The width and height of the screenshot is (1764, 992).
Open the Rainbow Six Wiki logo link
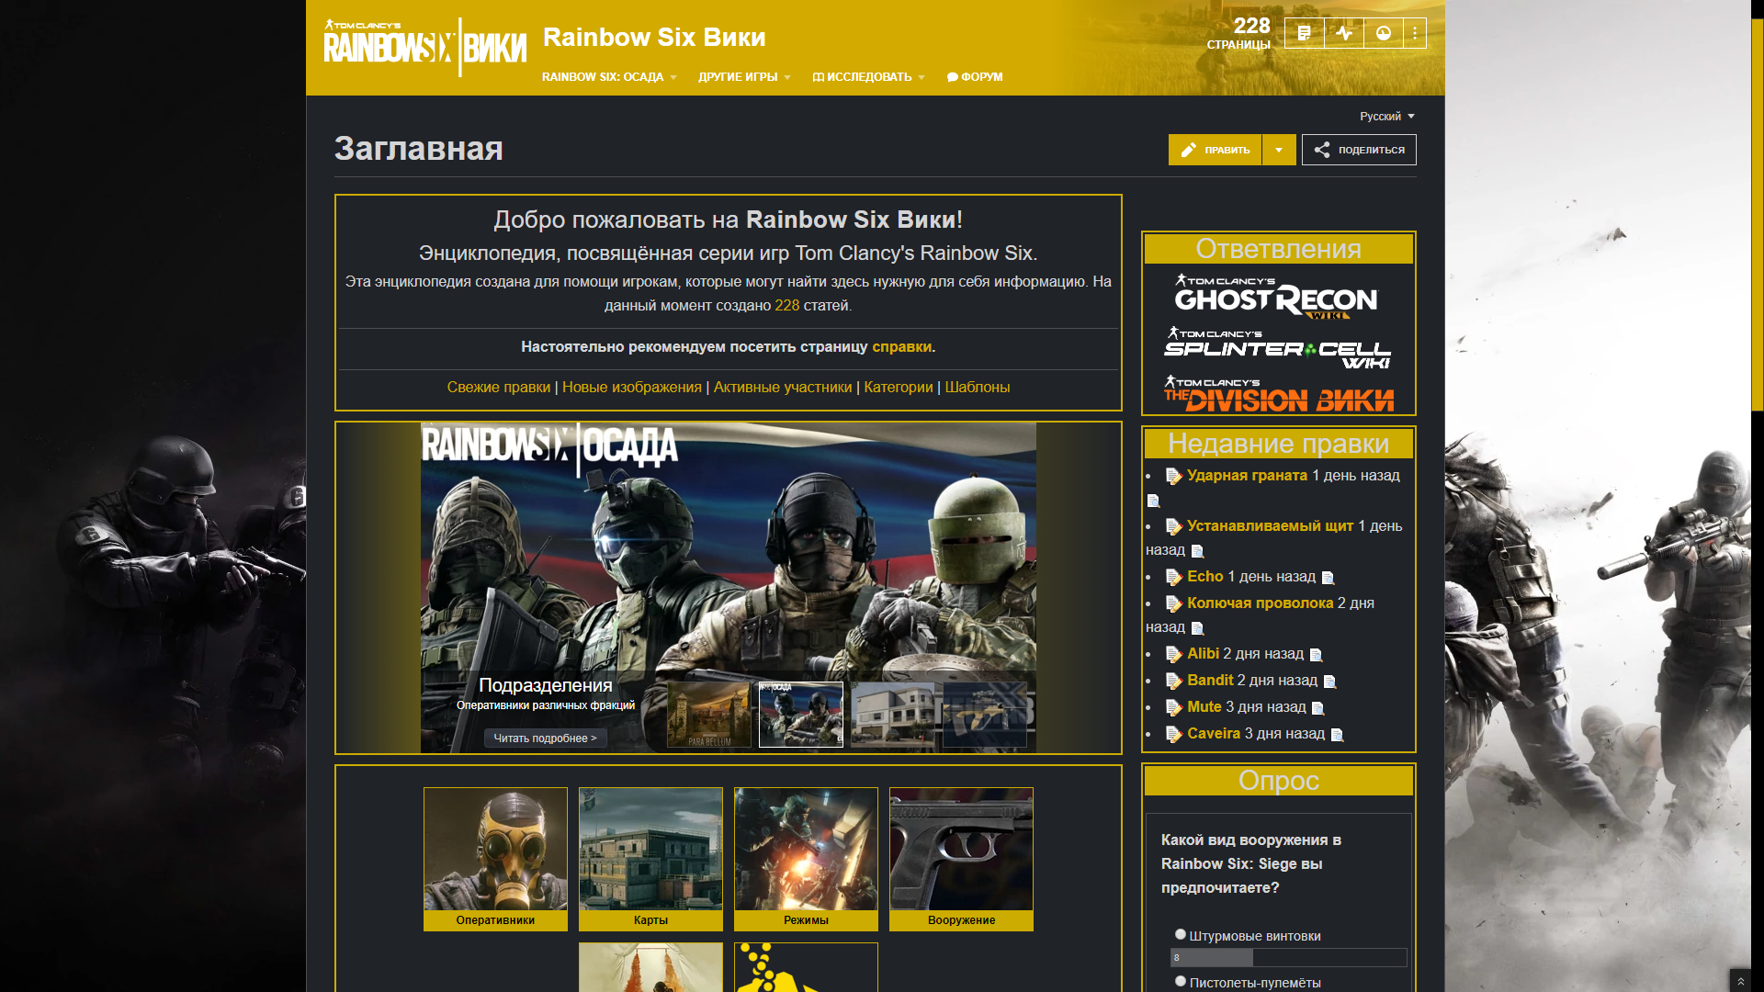coord(425,46)
